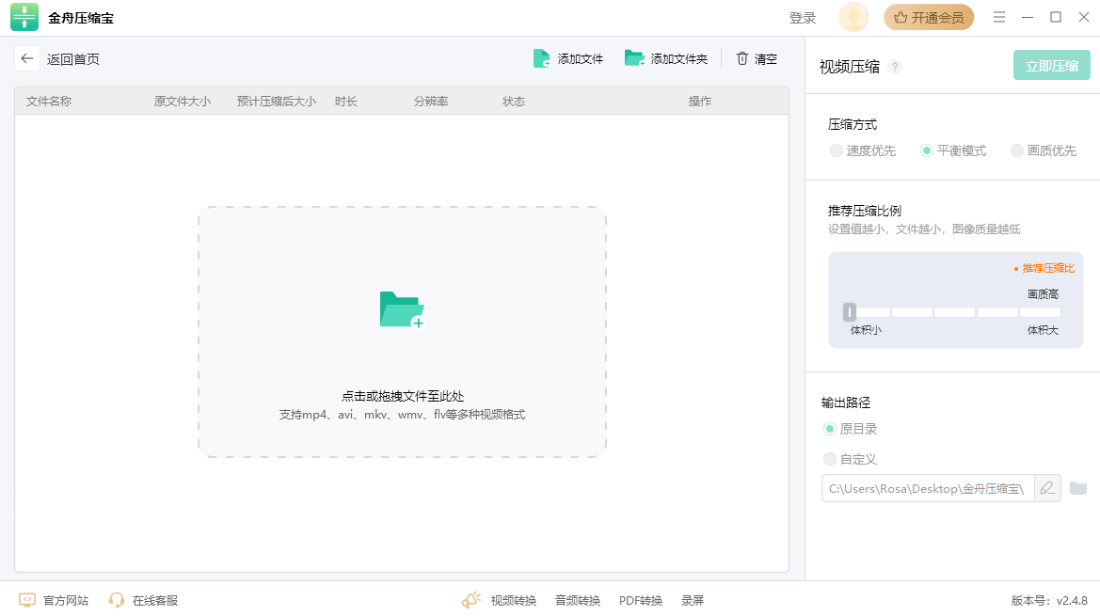Click the 立即压缩 compress now button
This screenshot has height=616, width=1100.
point(1051,66)
